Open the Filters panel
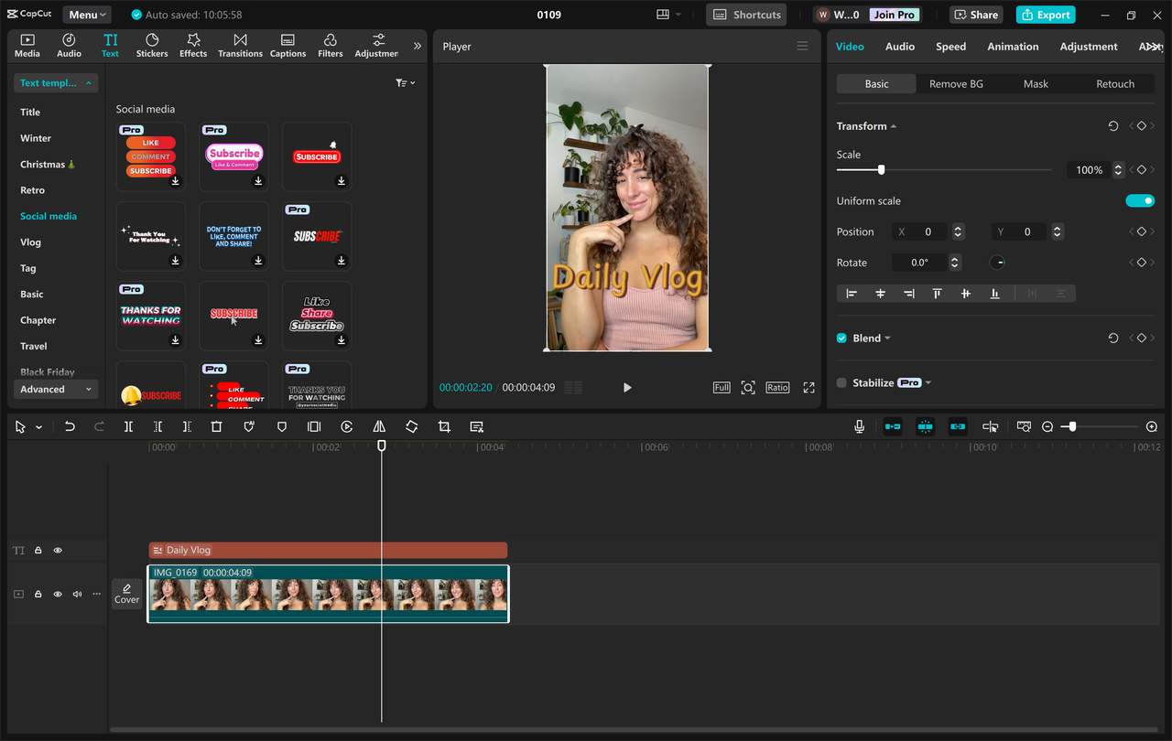 [330, 46]
